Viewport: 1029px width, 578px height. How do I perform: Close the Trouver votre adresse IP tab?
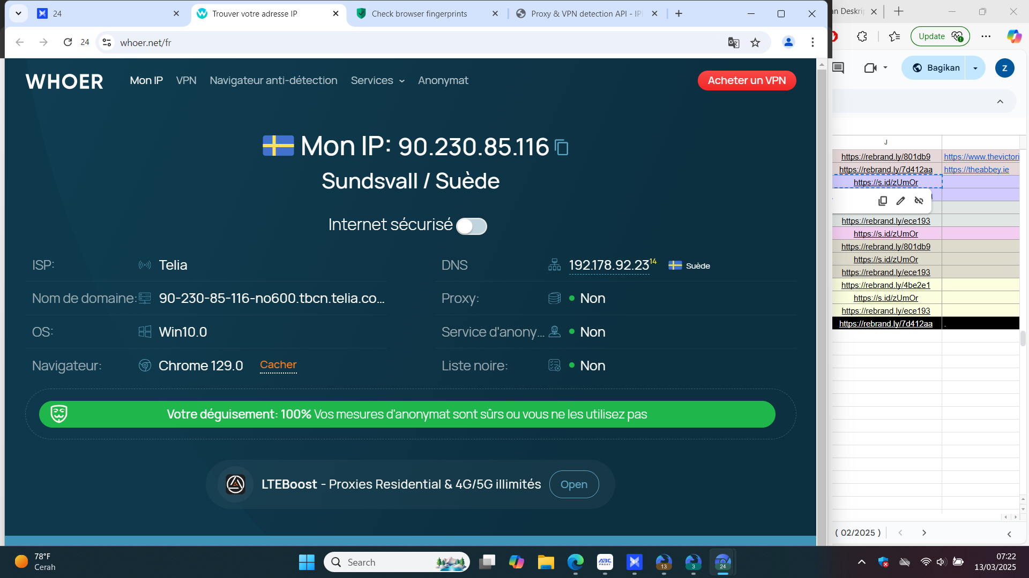pos(336,14)
